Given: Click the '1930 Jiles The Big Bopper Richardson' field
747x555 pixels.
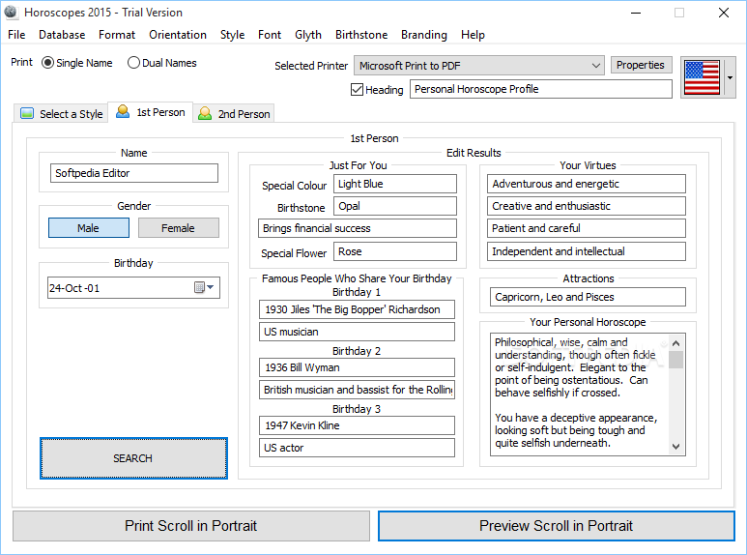Looking at the screenshot, I should (357, 309).
